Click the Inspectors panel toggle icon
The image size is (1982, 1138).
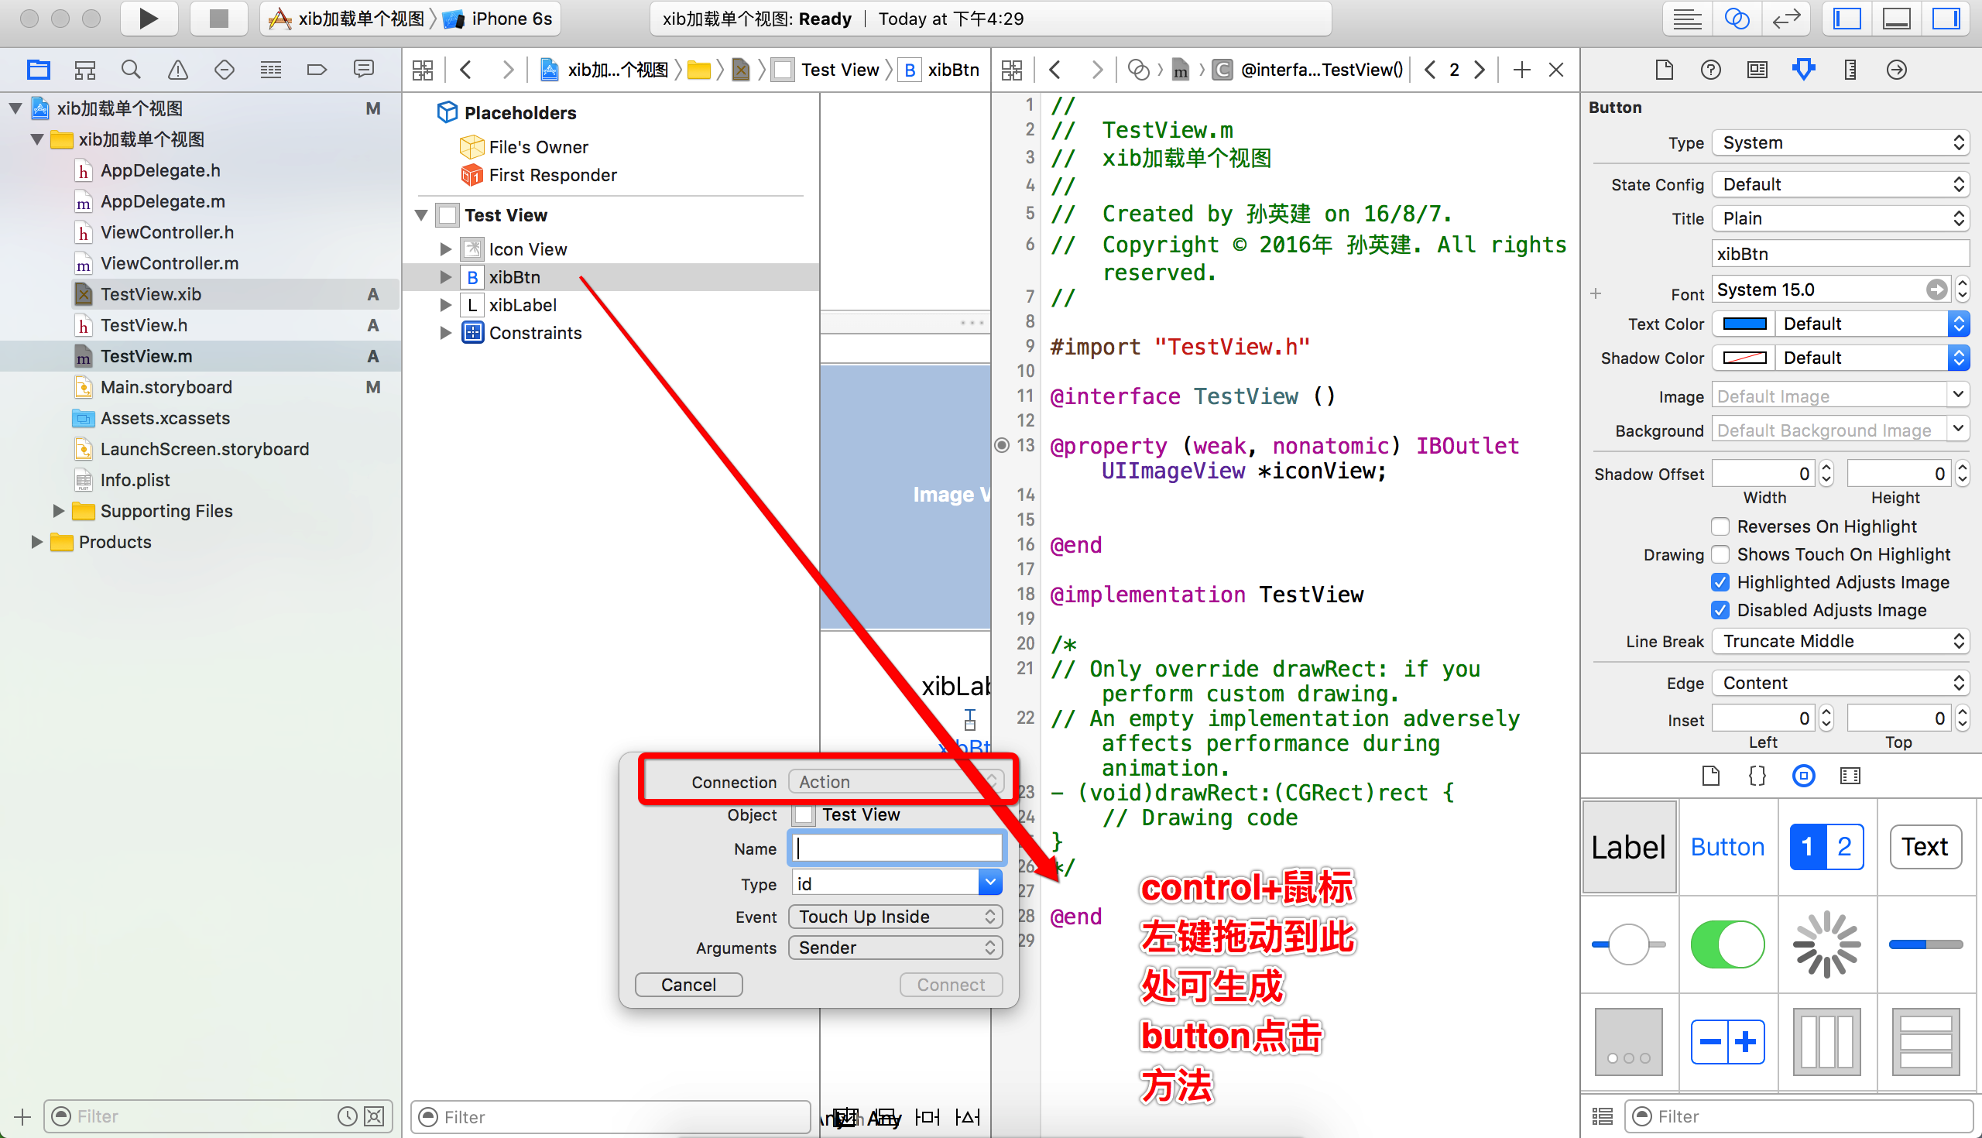click(1948, 20)
